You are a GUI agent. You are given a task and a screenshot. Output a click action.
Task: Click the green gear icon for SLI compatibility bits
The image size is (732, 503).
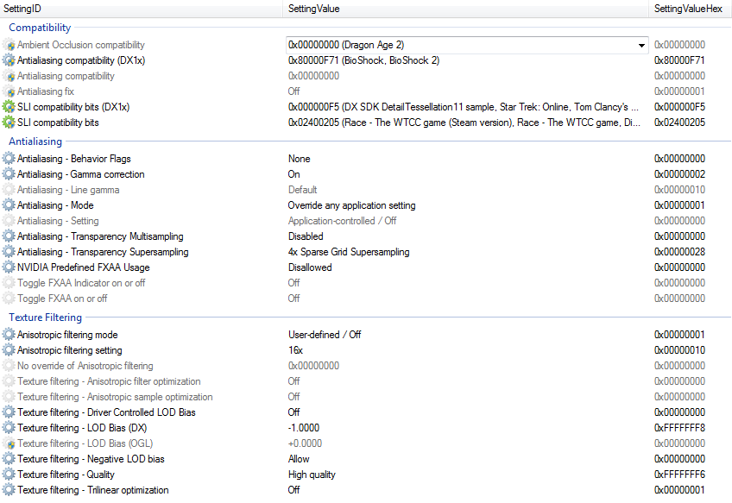click(9, 123)
